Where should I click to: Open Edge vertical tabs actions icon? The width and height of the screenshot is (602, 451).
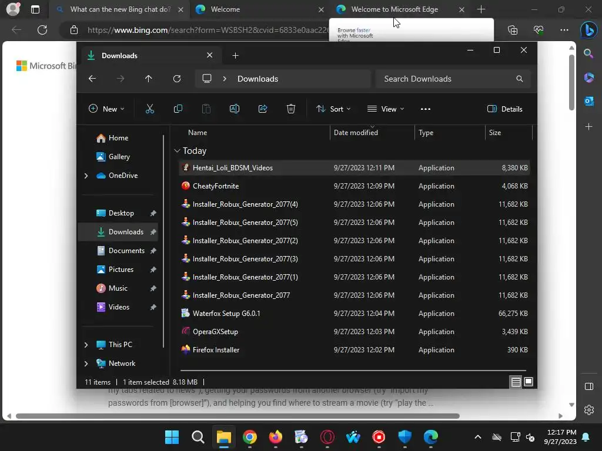pos(35,9)
